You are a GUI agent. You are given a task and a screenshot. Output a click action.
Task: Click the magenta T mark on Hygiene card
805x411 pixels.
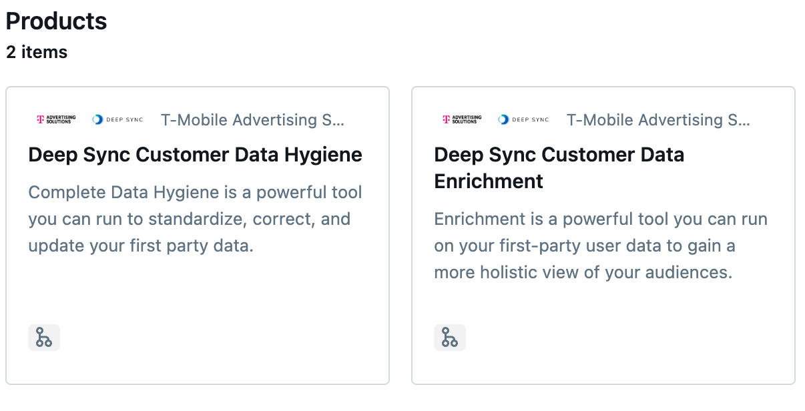click(x=40, y=119)
